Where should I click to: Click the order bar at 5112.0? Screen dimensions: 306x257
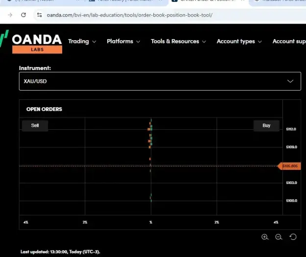150,129
